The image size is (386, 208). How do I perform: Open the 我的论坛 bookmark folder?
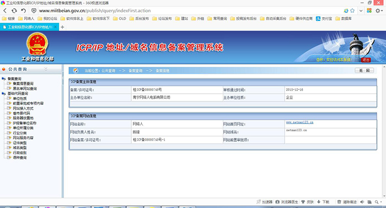pyautogui.click(x=47, y=19)
